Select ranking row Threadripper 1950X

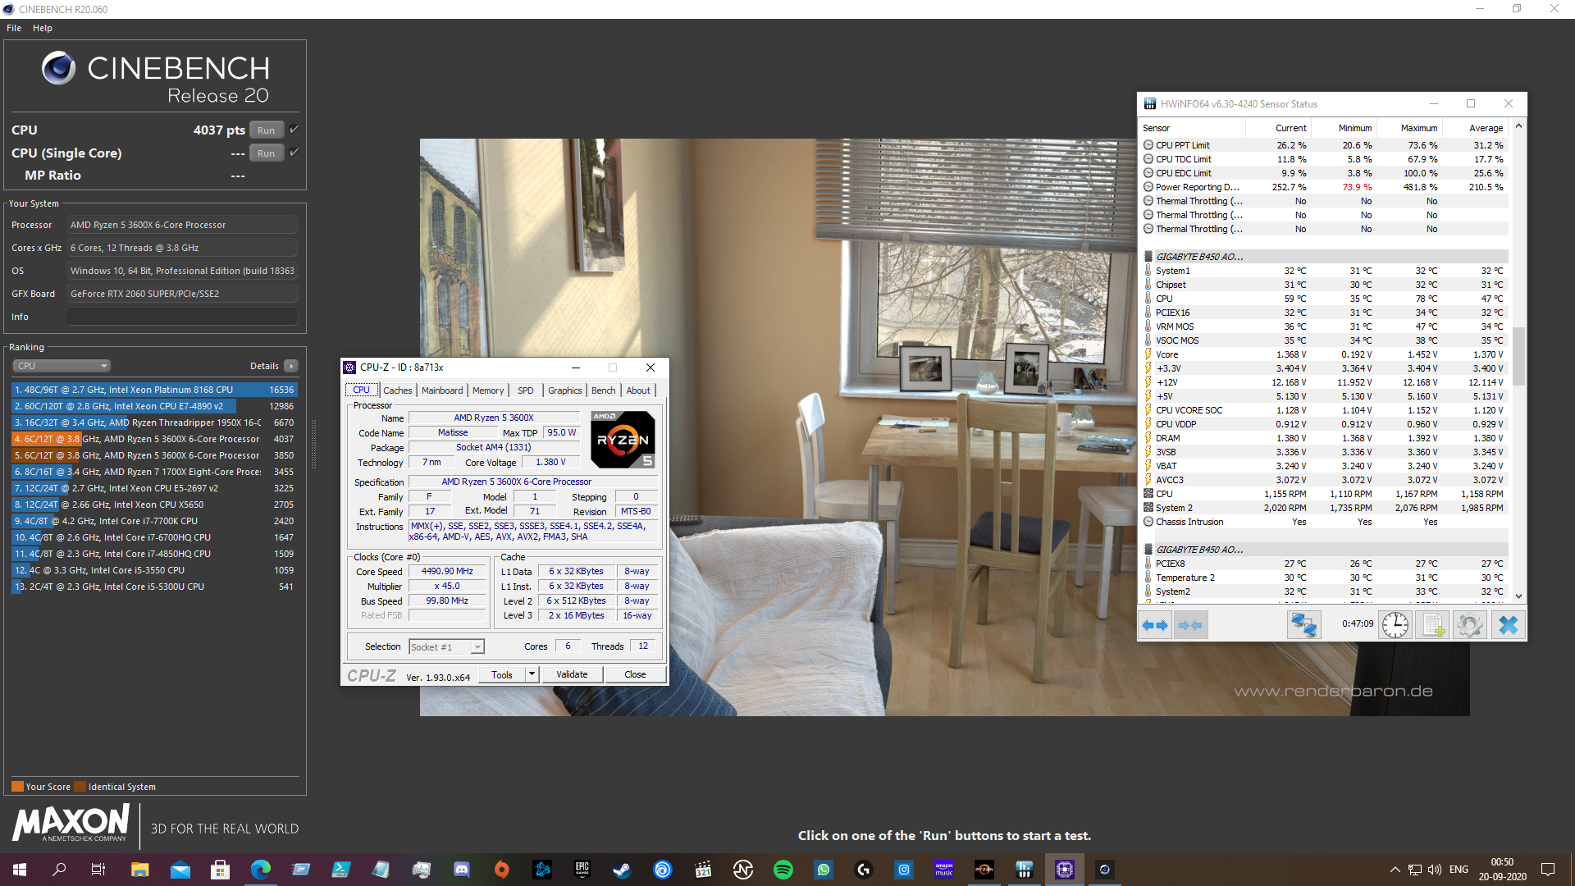point(154,422)
